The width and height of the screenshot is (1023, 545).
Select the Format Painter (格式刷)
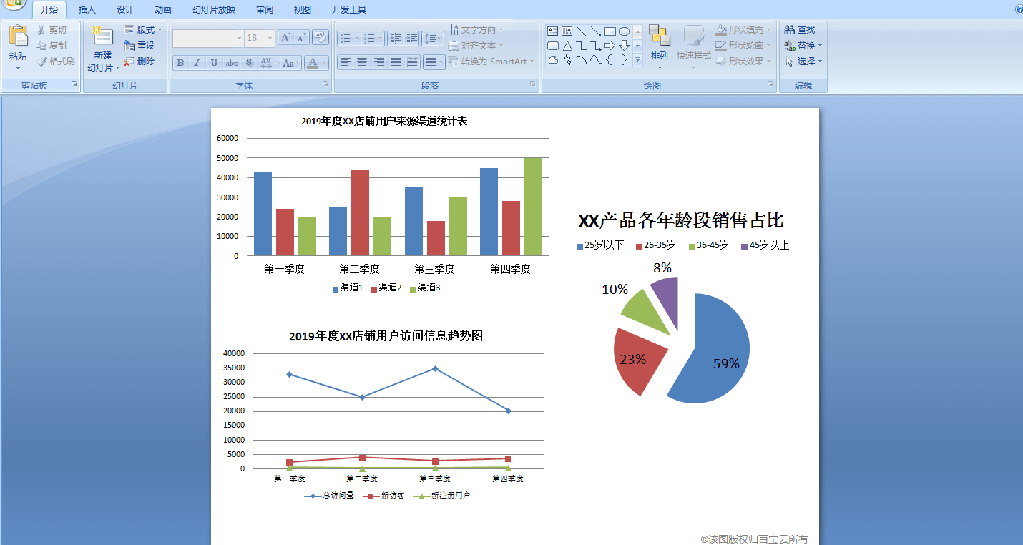(56, 62)
